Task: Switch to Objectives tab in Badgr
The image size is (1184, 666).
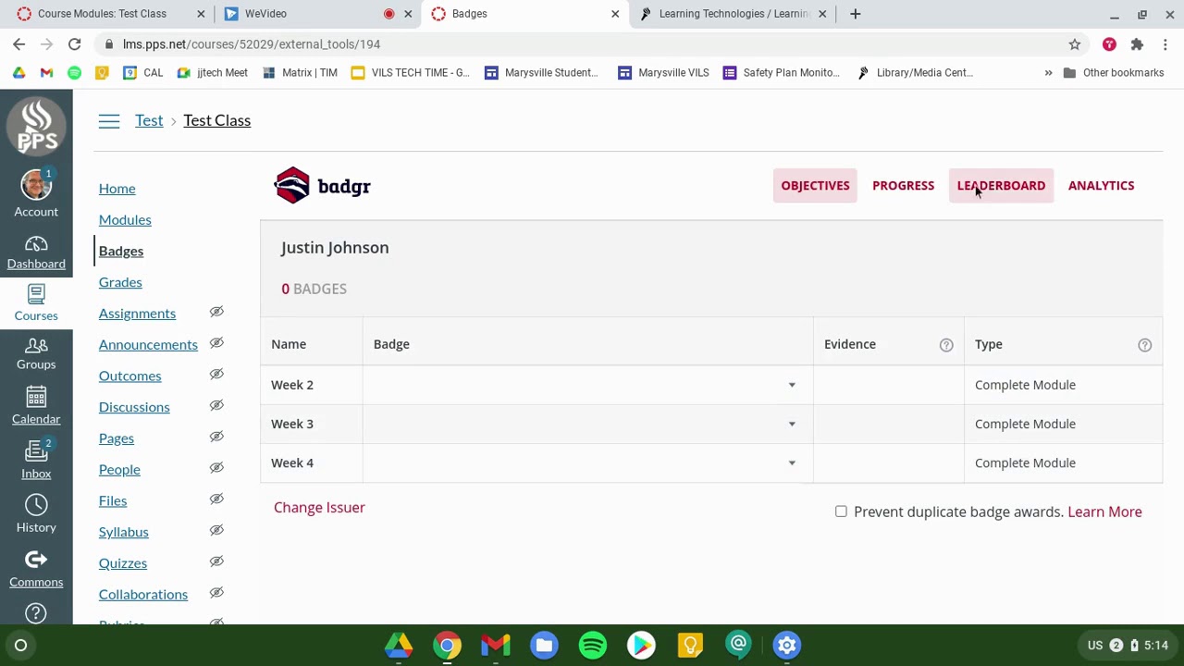Action: [815, 185]
